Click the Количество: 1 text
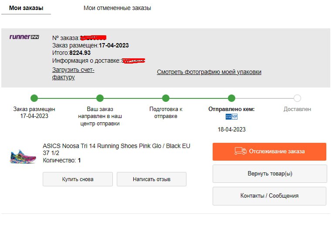This screenshot has width=332, height=229. (x=62, y=160)
